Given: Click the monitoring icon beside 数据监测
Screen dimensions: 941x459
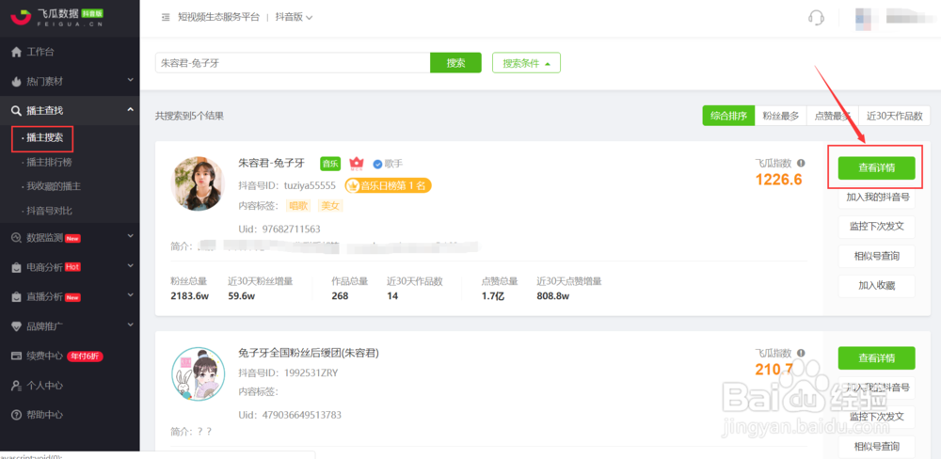Looking at the screenshot, I should coord(17,238).
